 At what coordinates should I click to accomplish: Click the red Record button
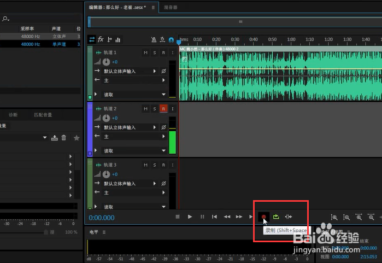coord(263,217)
